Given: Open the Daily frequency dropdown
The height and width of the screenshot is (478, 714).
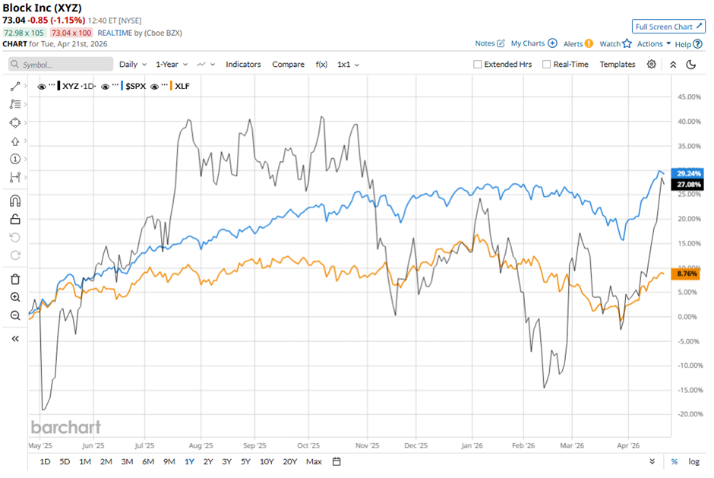Looking at the screenshot, I should pos(132,65).
